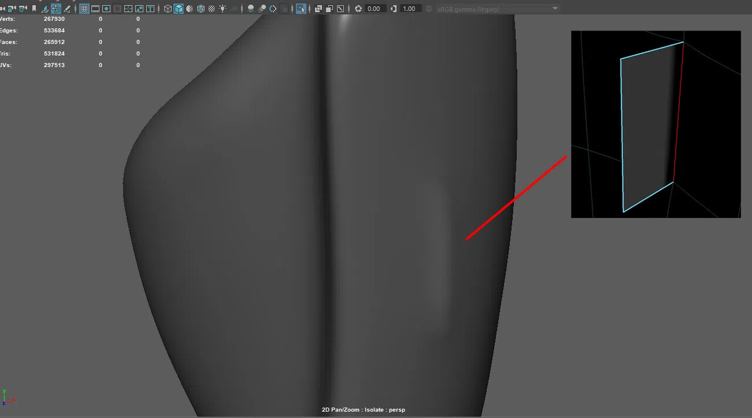
Task: Click the select camera icon
Action: click(4, 8)
